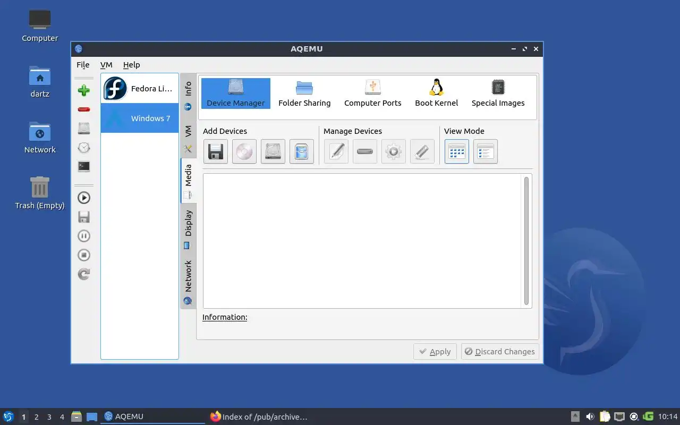Select the Media vertical tab
The width and height of the screenshot is (680, 425).
pyautogui.click(x=188, y=181)
